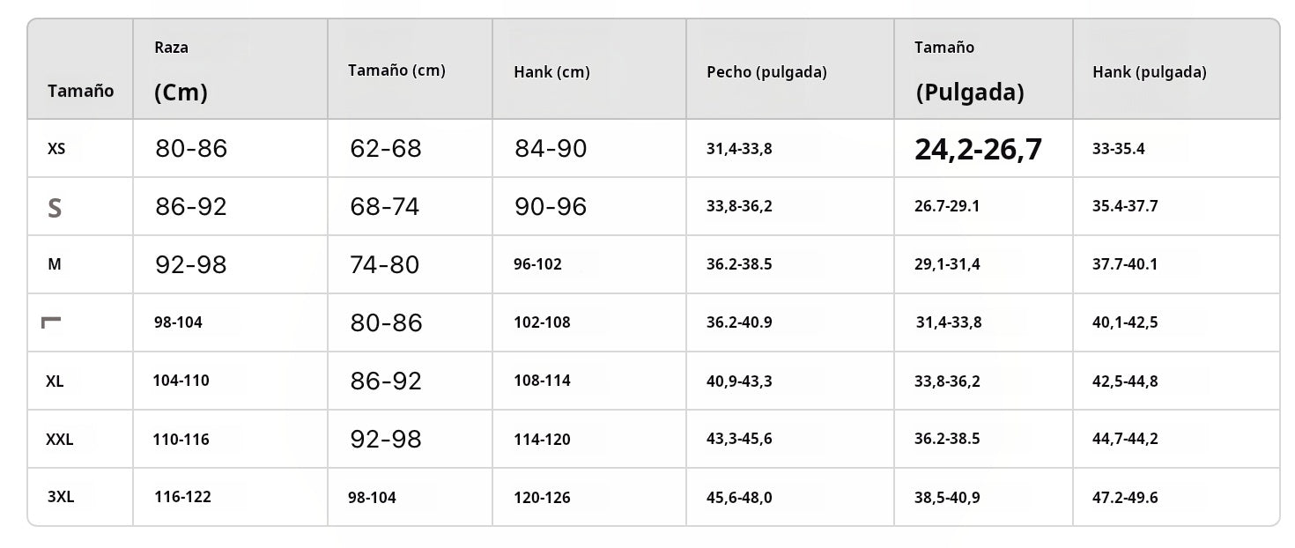Select the Tamaño (cm) column header
Viewport: 1295px width, 548px height.
pos(396,70)
